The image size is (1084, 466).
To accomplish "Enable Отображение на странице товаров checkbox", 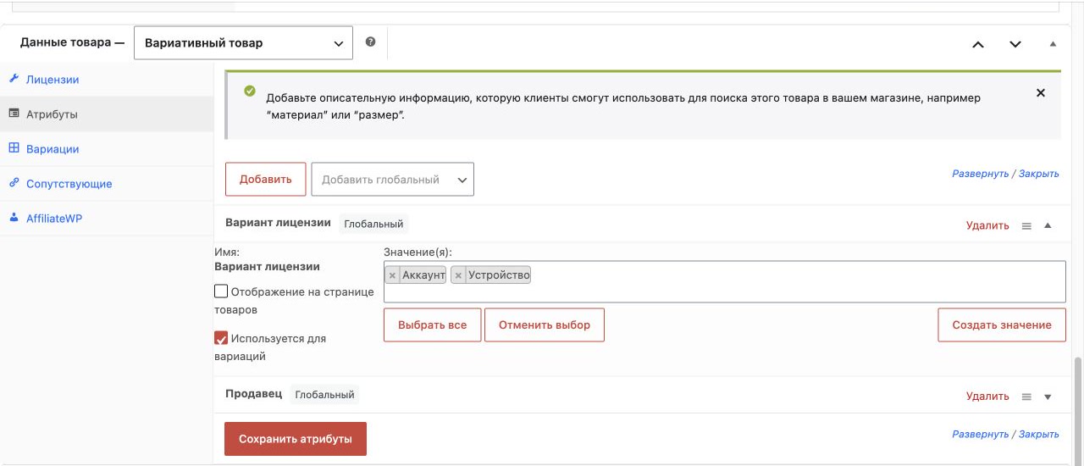I will (x=221, y=291).
